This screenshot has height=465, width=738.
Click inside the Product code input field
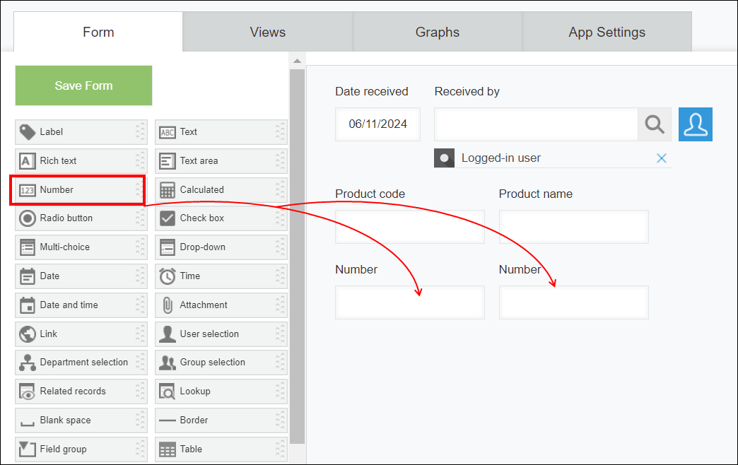pyautogui.click(x=409, y=226)
